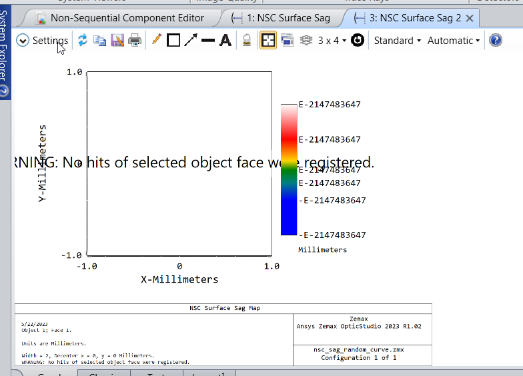Click 'Ansys Zemax OpticStudio 2023 R1.02' text
Image resolution: width=523 pixels, height=376 pixels.
[359, 327]
